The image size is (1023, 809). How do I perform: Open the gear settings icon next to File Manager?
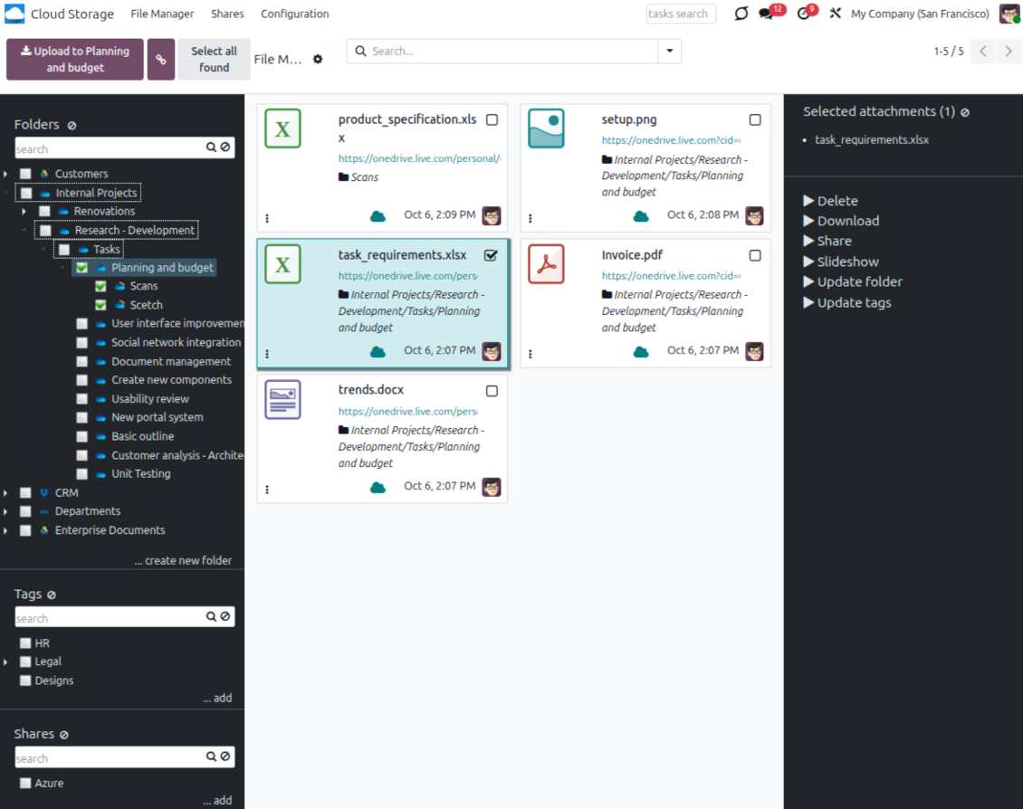coord(318,60)
